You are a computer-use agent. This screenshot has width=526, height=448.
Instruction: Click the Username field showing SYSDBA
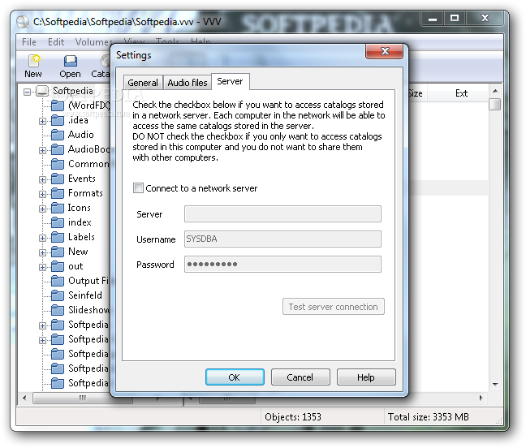point(282,239)
